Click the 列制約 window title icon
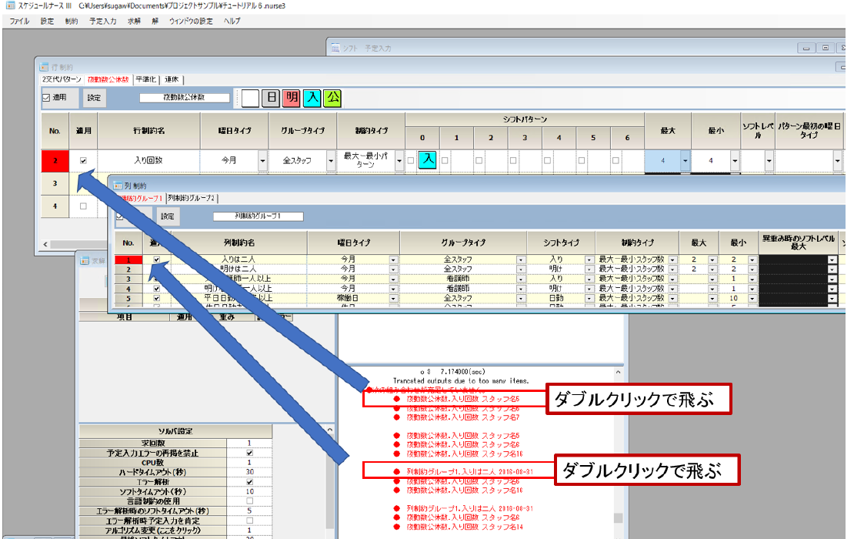The image size is (854, 539). click(117, 186)
